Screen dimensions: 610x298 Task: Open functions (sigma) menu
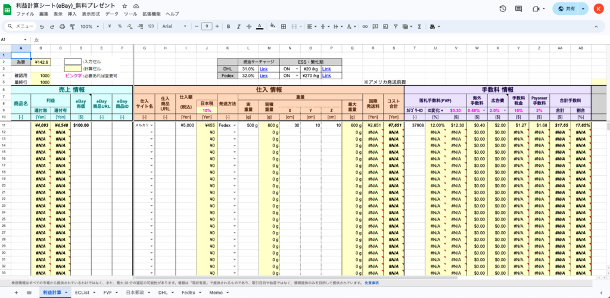419,26
